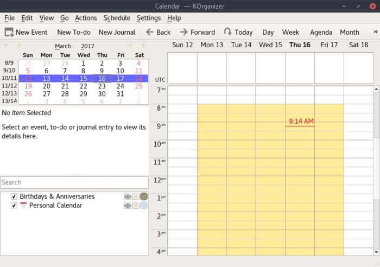Click the Tue 14 day header
Viewport: 380px width, 267px height.
pyautogui.click(x=241, y=45)
